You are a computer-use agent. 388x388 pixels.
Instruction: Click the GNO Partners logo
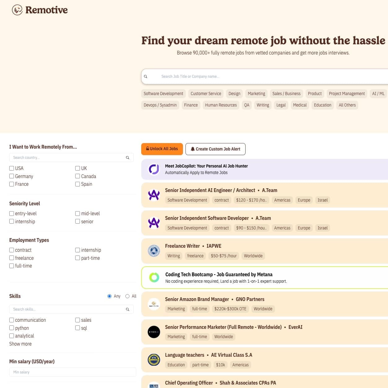(x=154, y=304)
